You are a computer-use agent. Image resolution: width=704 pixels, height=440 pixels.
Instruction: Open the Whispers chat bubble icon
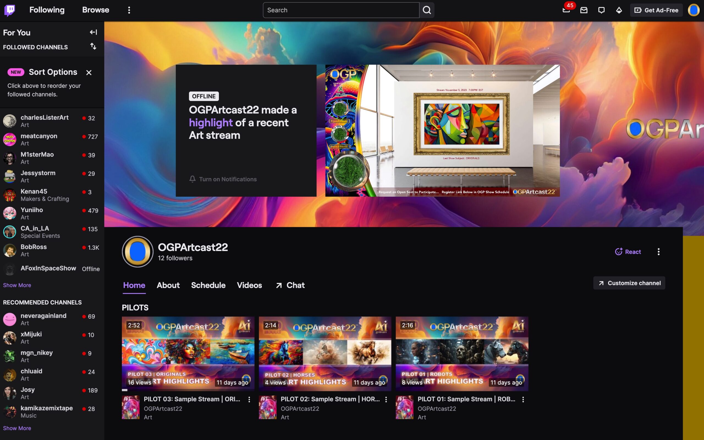[601, 10]
